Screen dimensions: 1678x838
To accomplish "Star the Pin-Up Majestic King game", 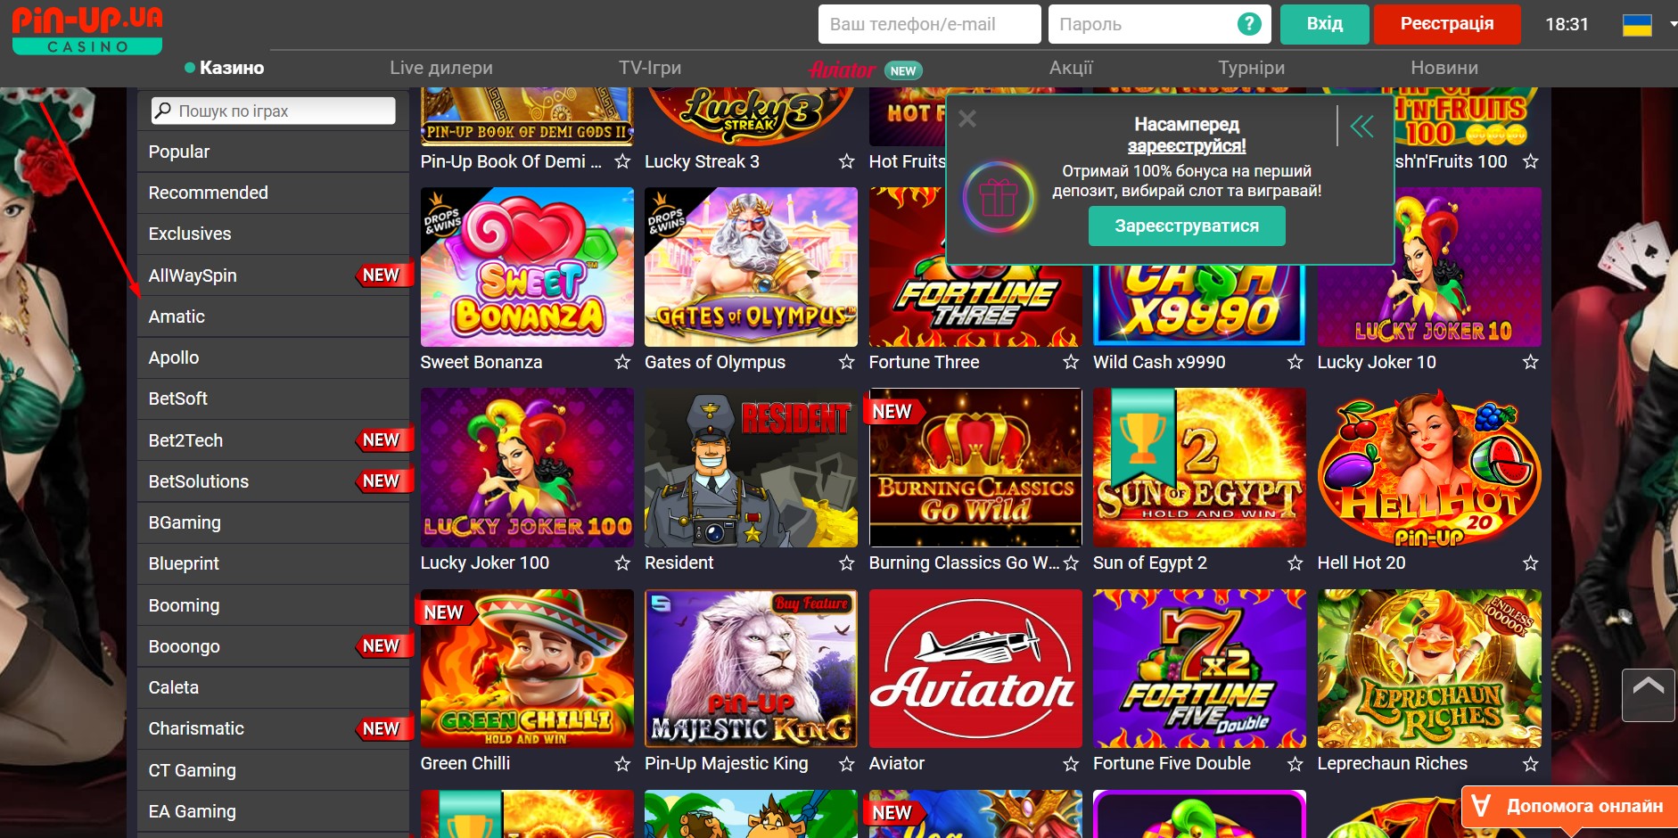I will tap(846, 764).
